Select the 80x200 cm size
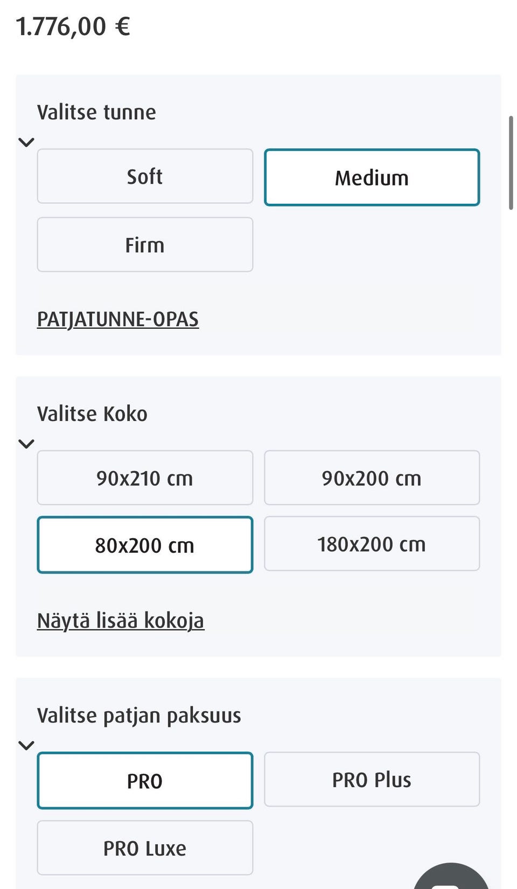517x889 pixels. pos(145,545)
